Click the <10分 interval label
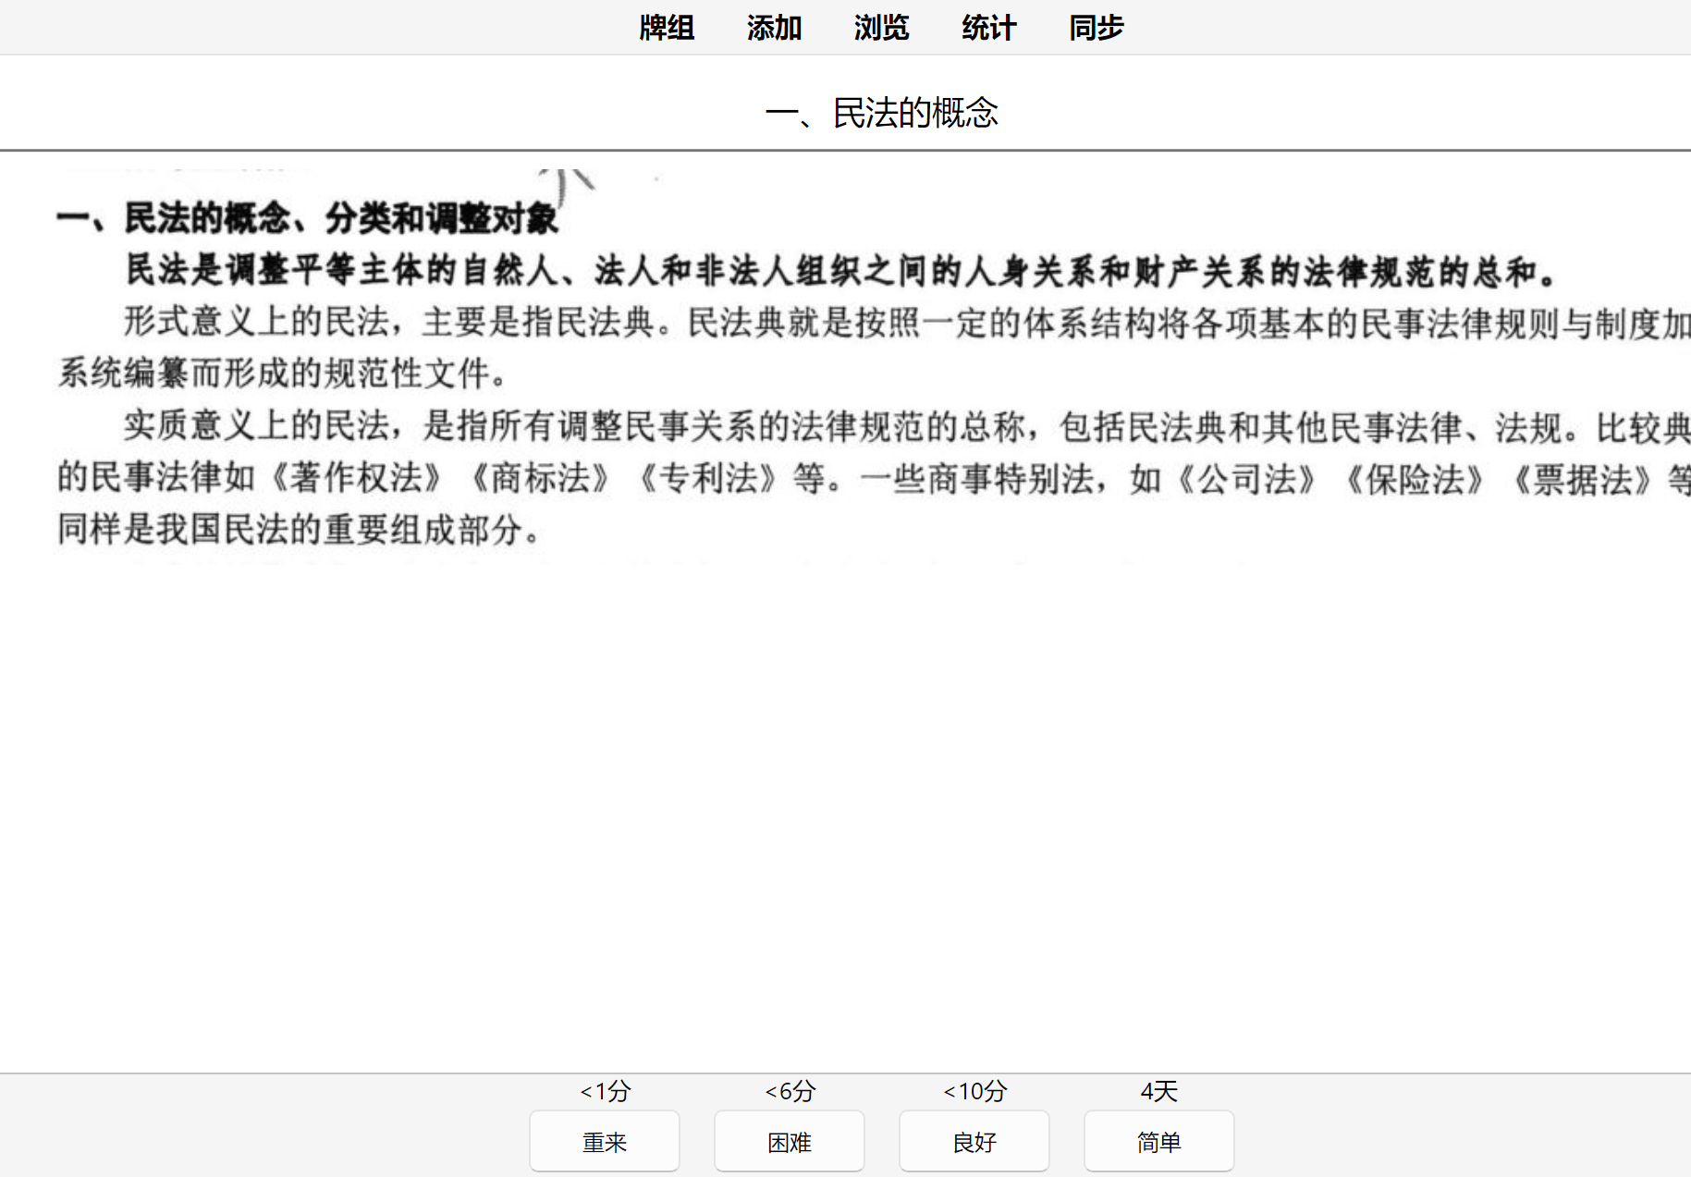1691x1177 pixels. (974, 1091)
